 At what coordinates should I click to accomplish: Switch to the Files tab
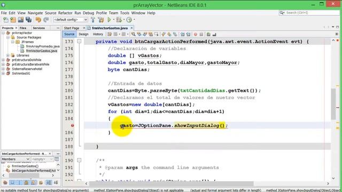pos(22,28)
